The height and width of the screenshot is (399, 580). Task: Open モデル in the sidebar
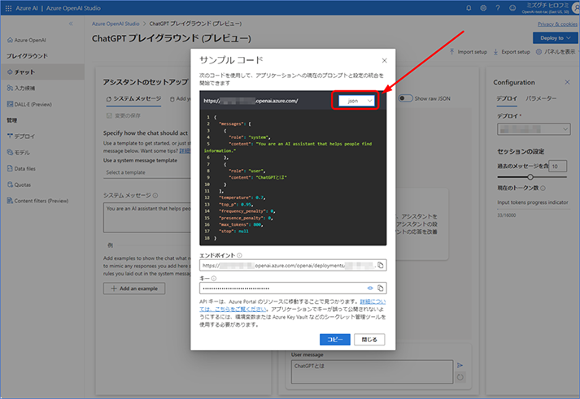[19, 153]
